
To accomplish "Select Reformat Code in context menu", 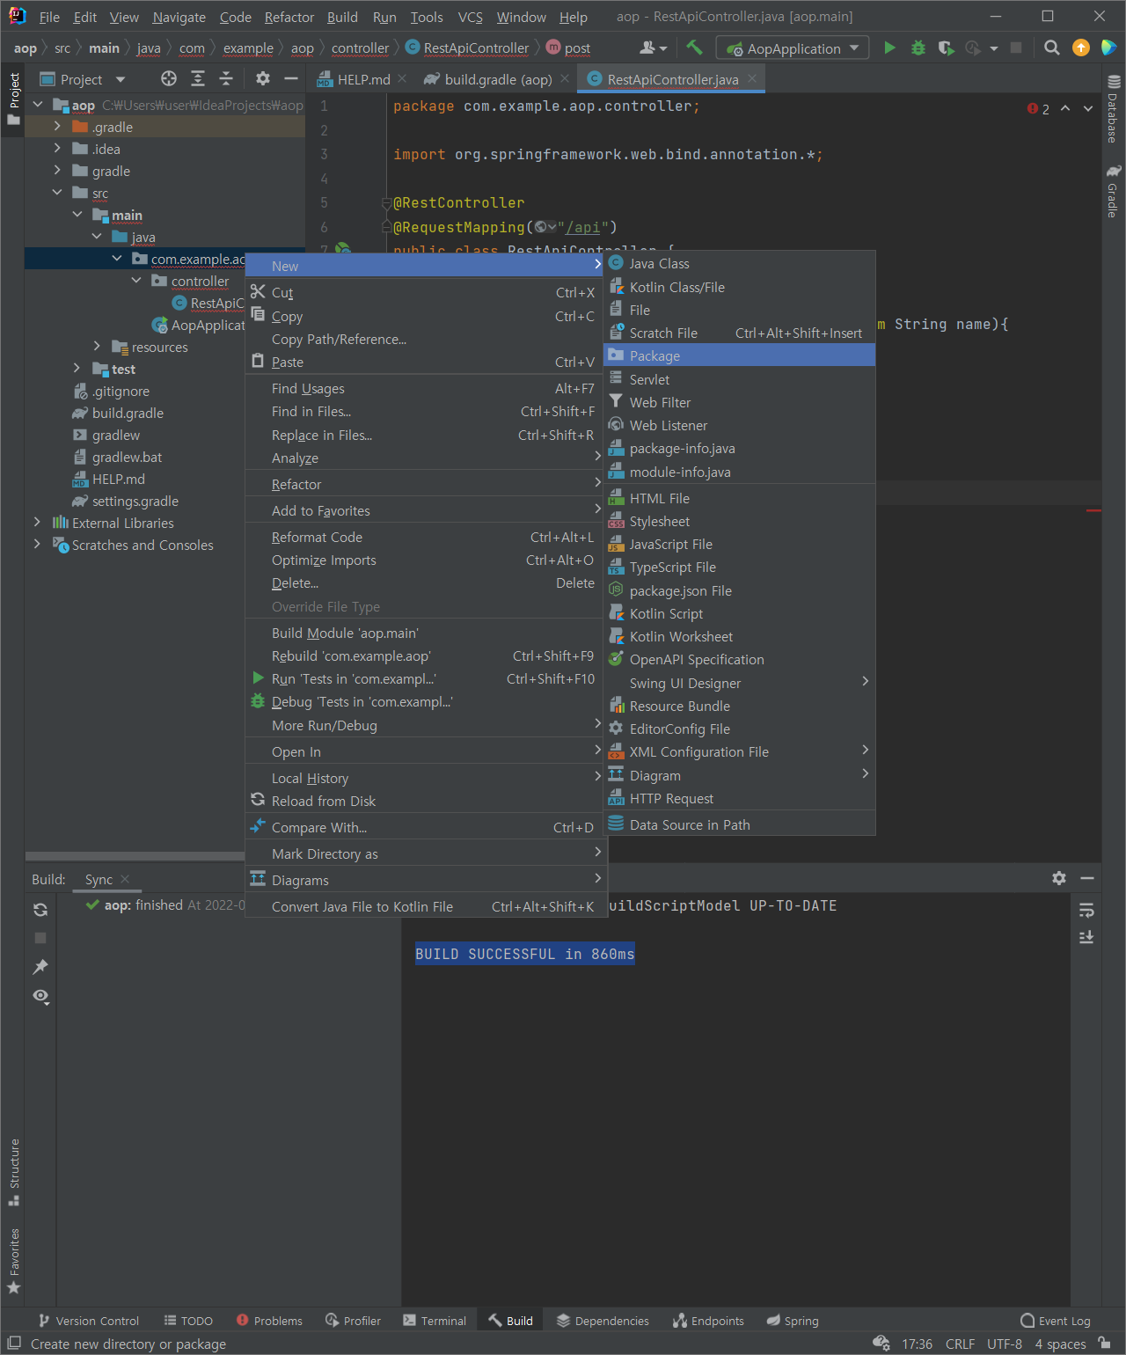I will (x=425, y=537).
